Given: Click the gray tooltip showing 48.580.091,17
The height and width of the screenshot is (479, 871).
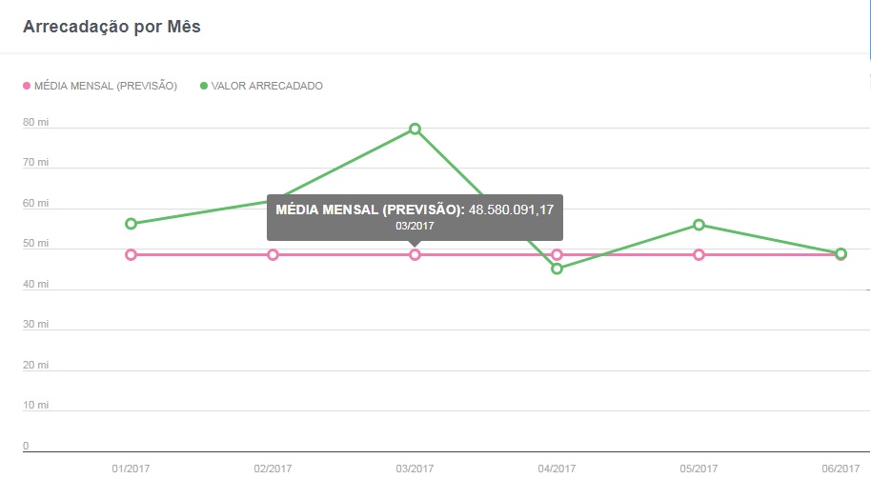Looking at the screenshot, I should coord(415,216).
